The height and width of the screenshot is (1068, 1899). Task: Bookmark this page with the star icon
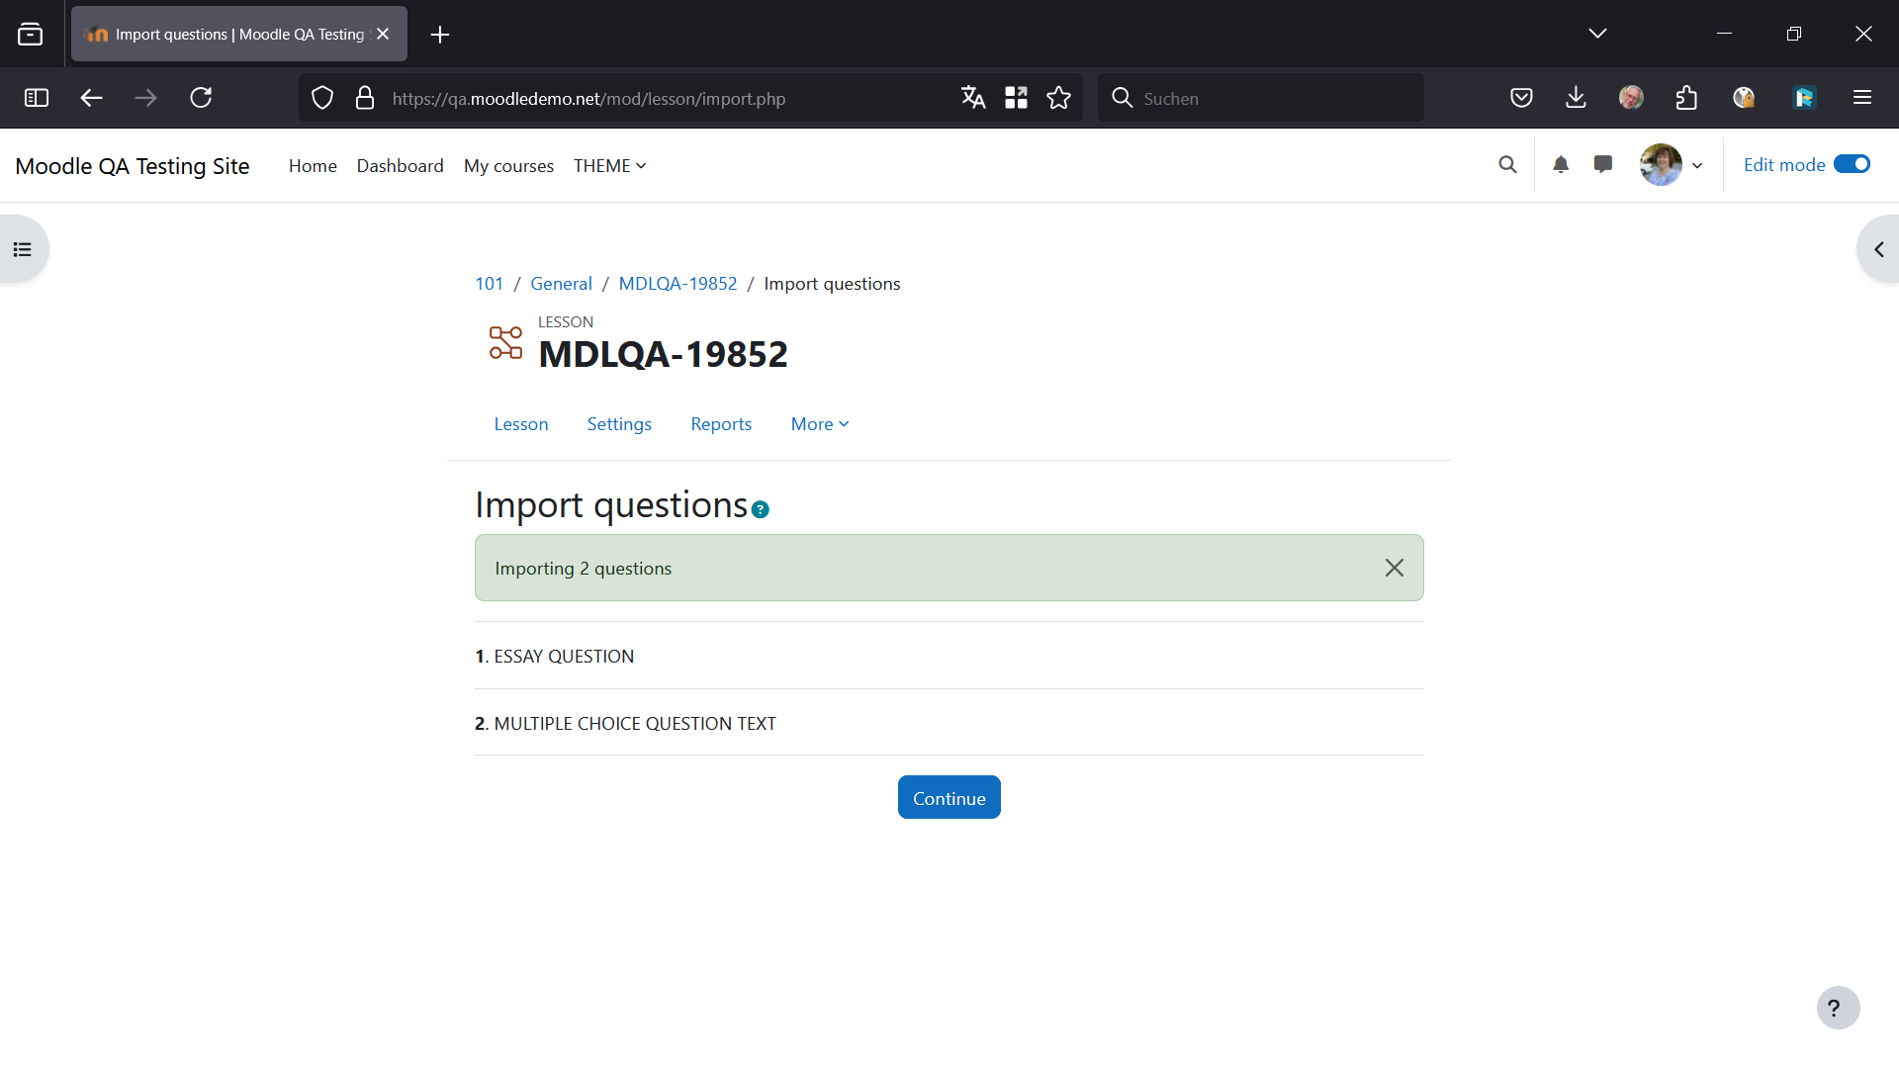point(1059,98)
